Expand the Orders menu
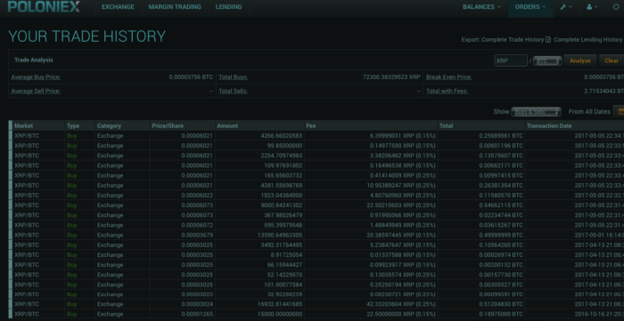This screenshot has height=321, width=624. tap(530, 7)
